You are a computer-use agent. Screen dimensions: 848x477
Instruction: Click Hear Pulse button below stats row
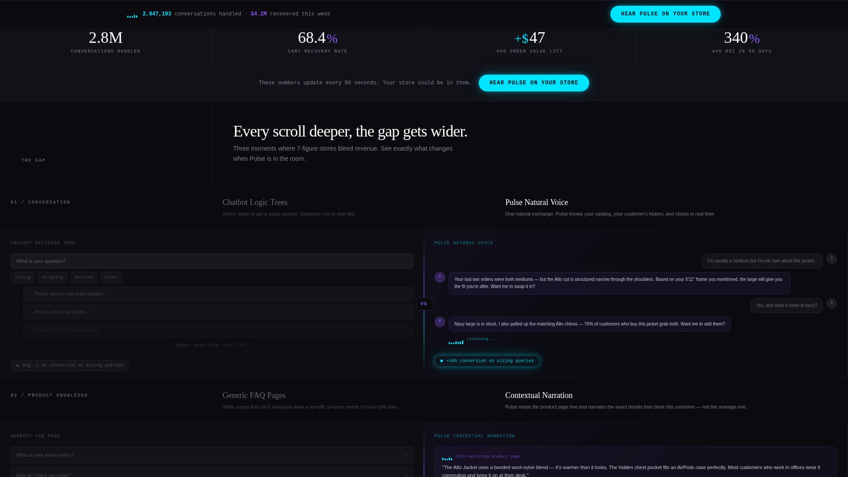click(534, 83)
